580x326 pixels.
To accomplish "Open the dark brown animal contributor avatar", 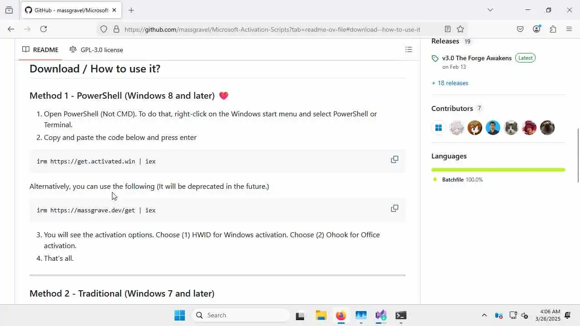I will pos(547,128).
